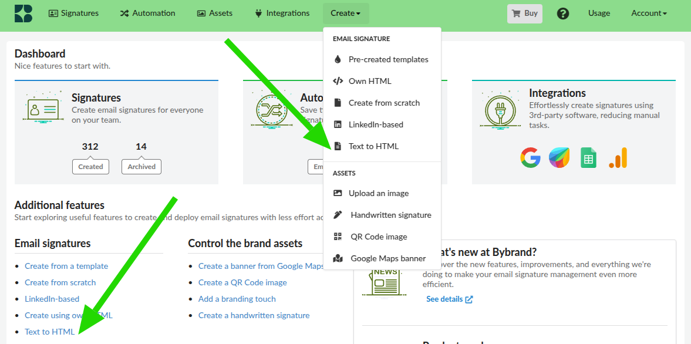Open the See details link

tap(445, 299)
